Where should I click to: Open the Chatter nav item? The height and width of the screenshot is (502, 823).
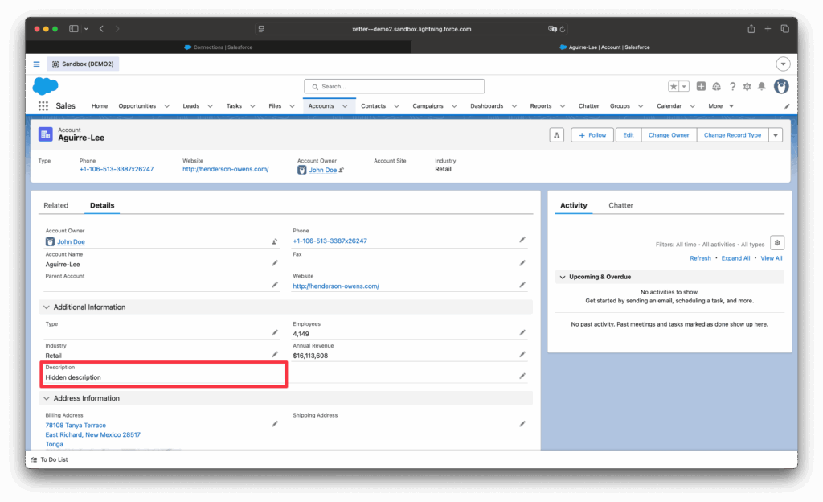pos(589,106)
